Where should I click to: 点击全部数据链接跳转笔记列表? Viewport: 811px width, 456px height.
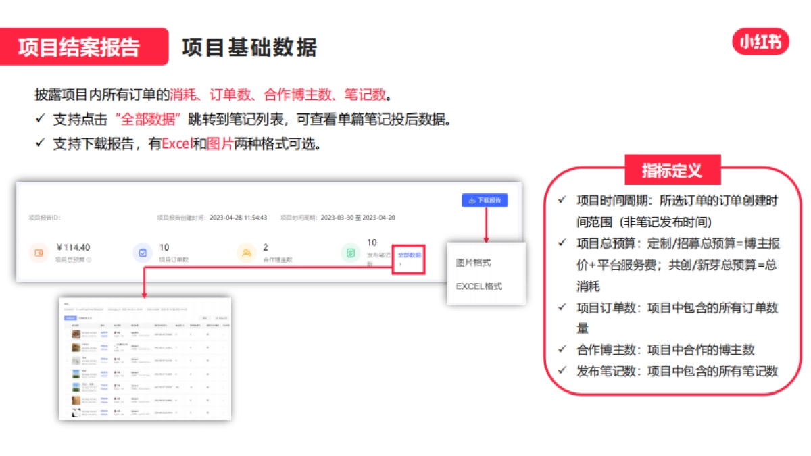pos(408,253)
